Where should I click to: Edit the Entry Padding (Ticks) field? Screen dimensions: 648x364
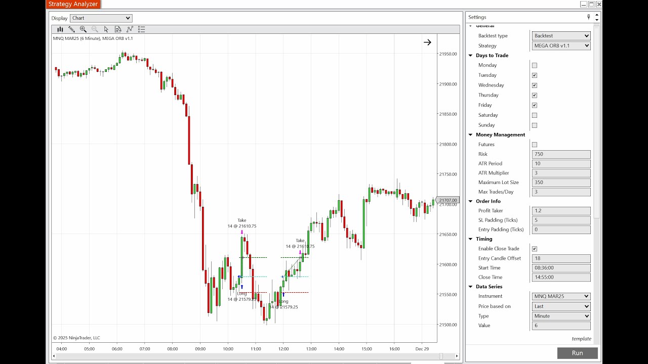[561, 230]
